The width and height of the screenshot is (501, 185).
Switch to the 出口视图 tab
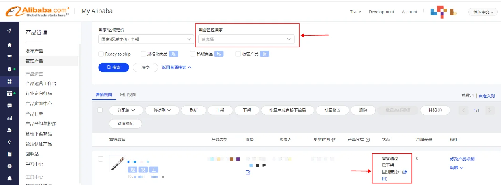click(x=128, y=95)
